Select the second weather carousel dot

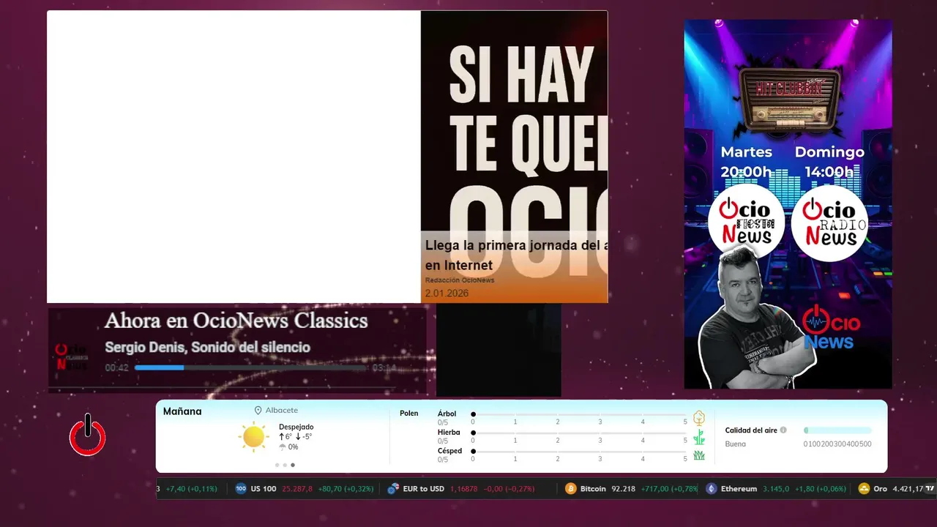point(285,465)
